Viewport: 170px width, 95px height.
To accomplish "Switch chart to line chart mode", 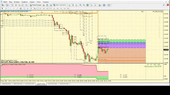I will [x=76, y=5].
